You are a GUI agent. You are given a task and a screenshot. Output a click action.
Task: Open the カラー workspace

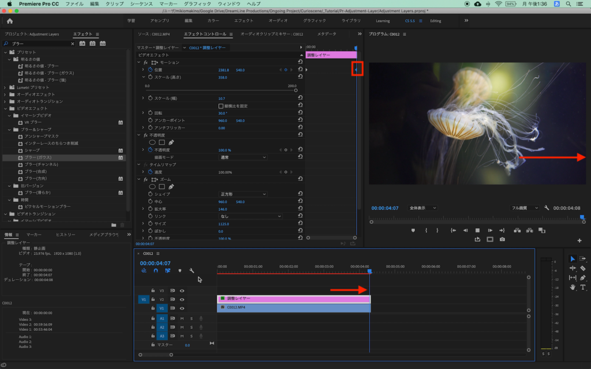pyautogui.click(x=212, y=21)
